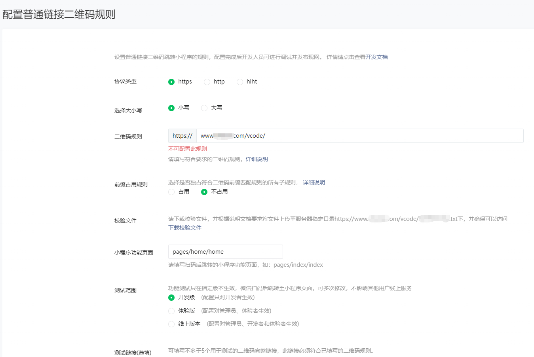Click the 二维码规则 label

click(128, 137)
